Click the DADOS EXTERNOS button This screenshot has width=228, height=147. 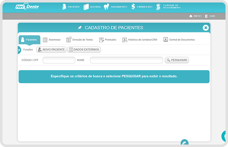pos(84,50)
